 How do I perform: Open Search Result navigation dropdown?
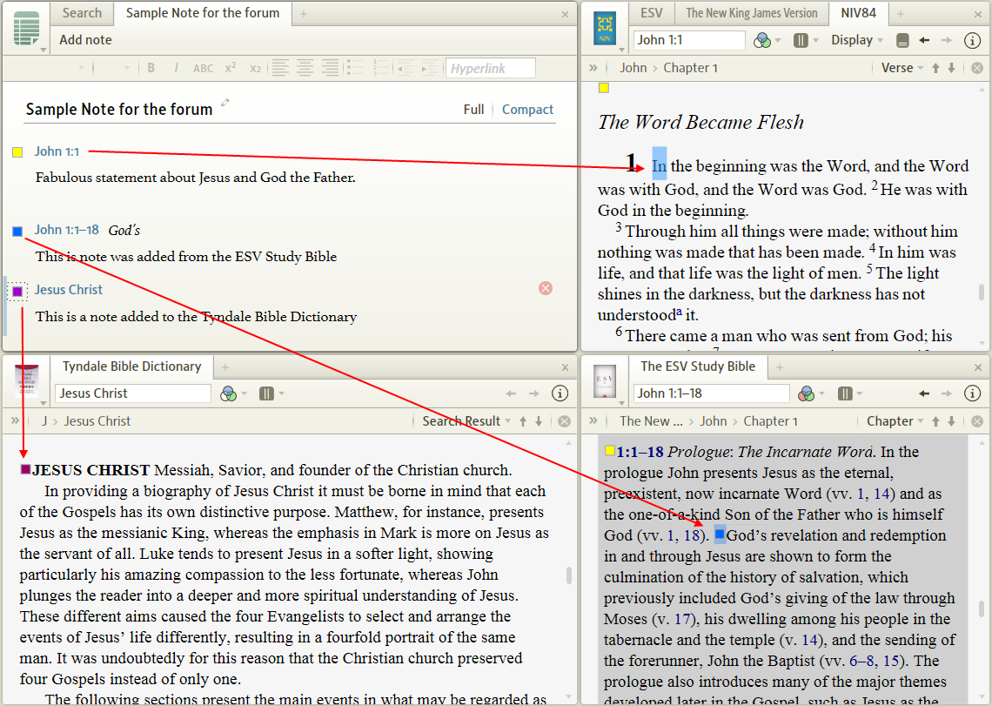tap(466, 421)
